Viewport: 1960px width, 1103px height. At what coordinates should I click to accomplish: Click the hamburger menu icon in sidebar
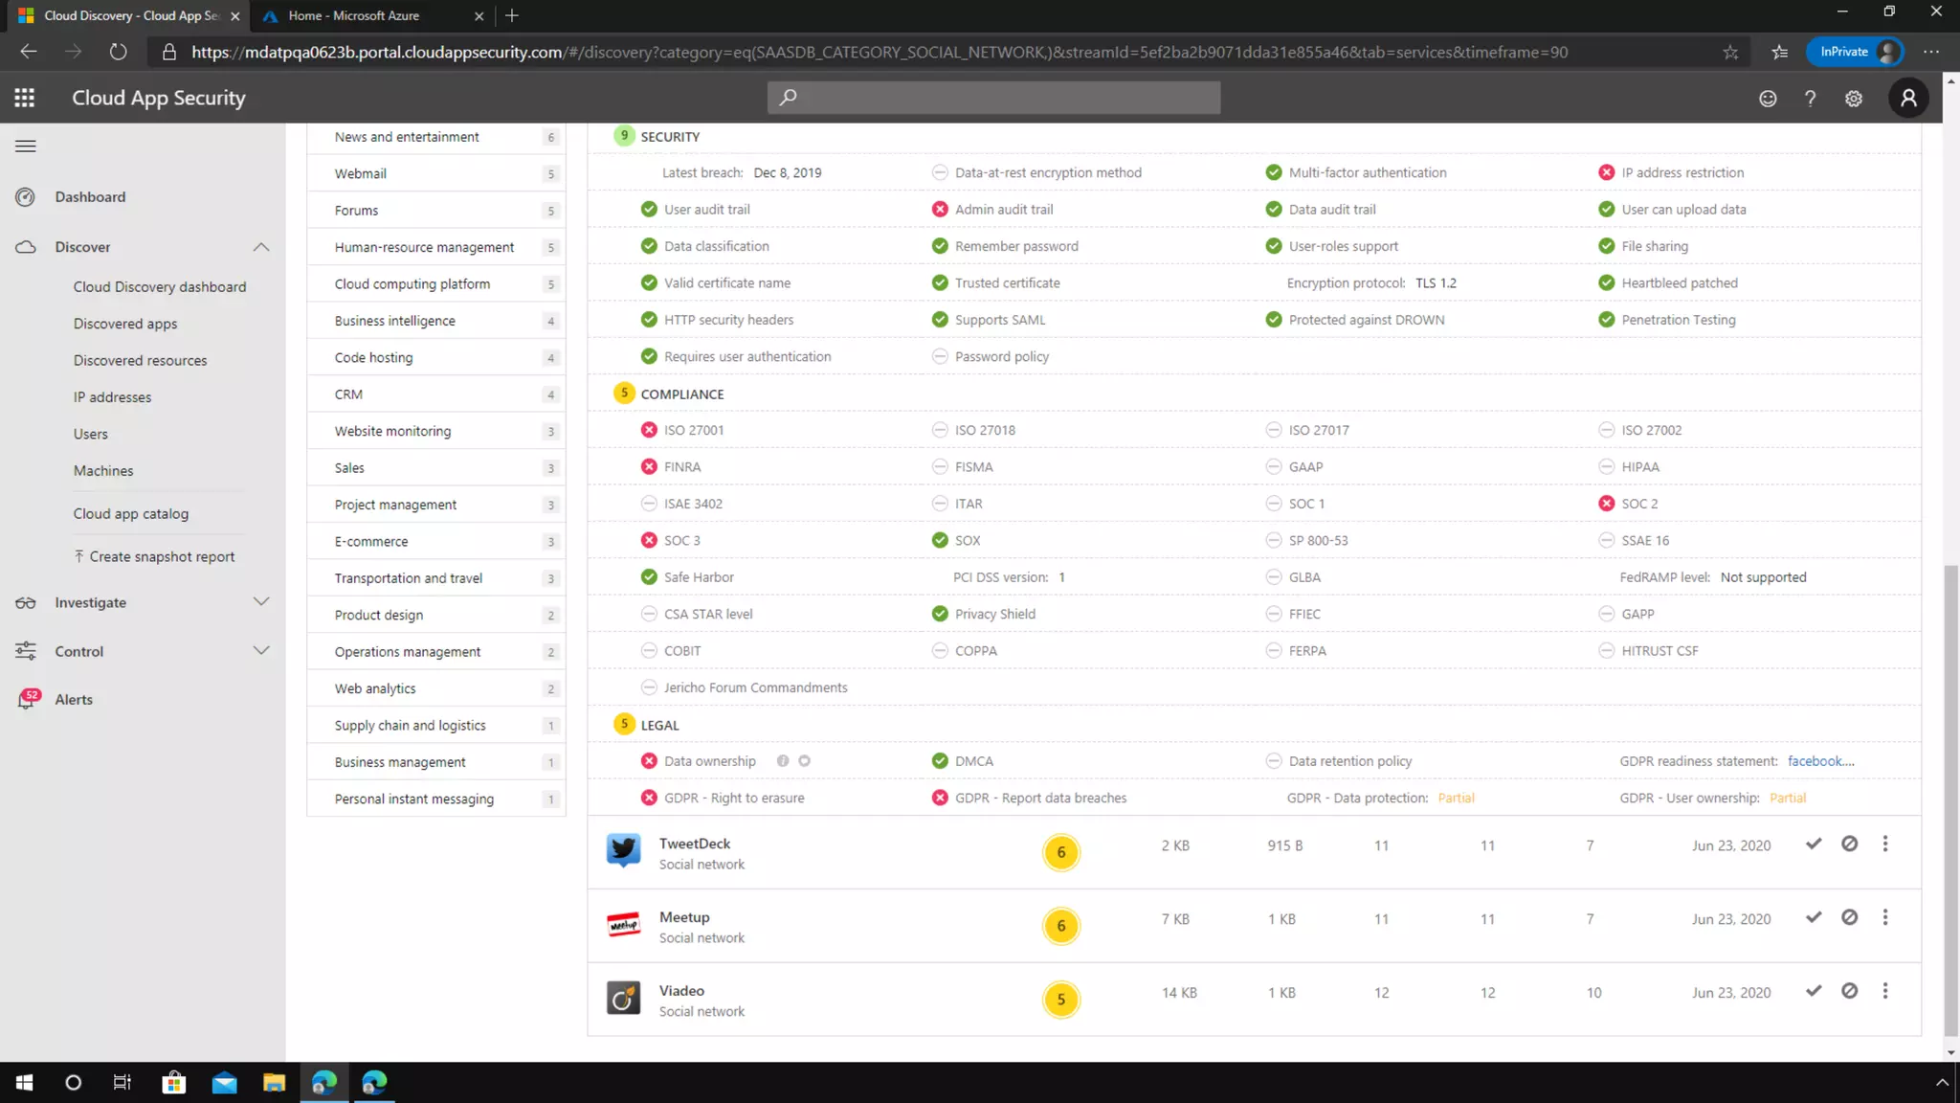click(x=26, y=146)
